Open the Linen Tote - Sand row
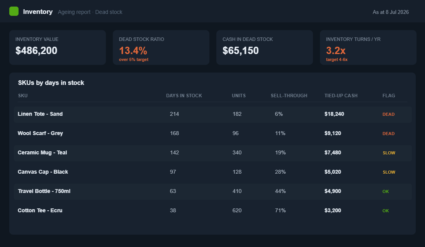Image resolution: width=425 pixels, height=247 pixels. (213, 114)
